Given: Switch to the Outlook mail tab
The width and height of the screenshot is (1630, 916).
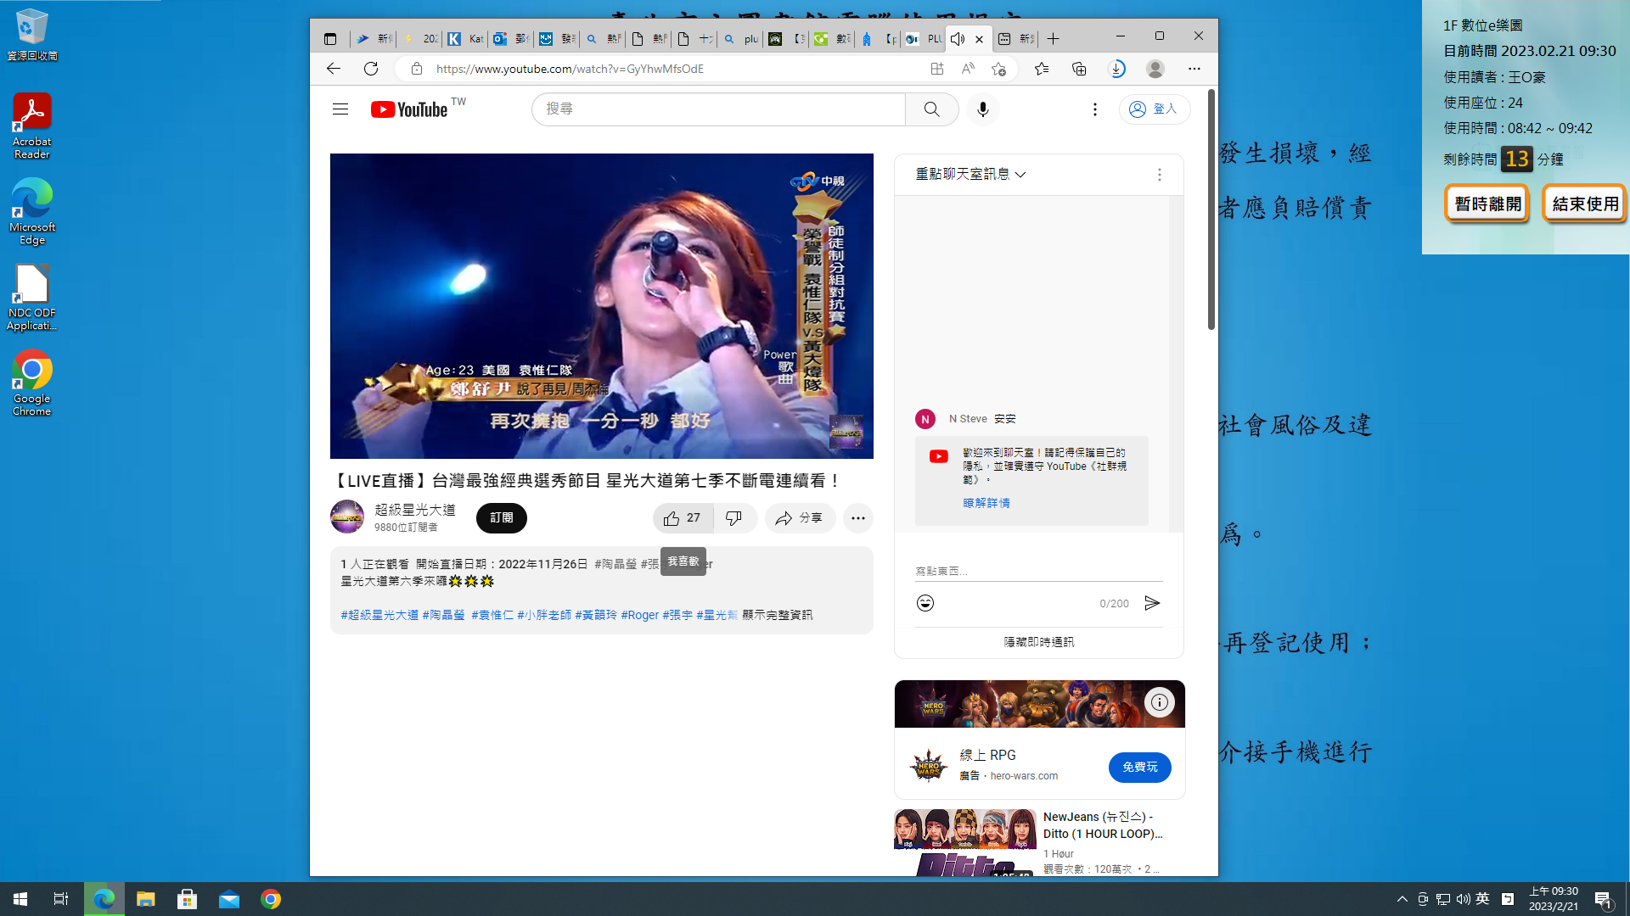Looking at the screenshot, I should [510, 39].
